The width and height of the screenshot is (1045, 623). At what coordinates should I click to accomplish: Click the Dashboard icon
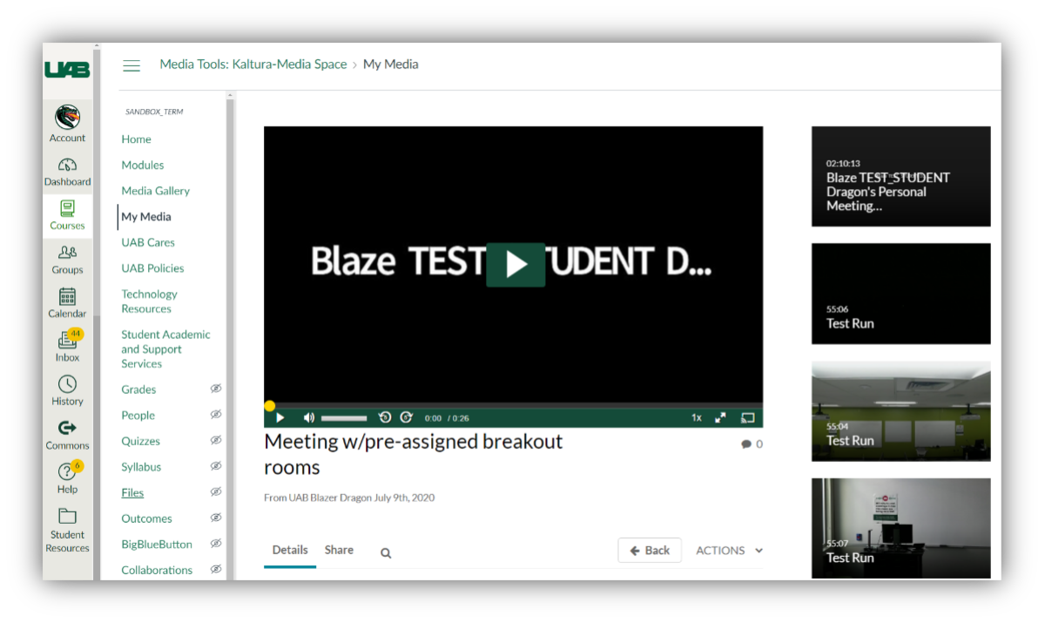coord(67,168)
